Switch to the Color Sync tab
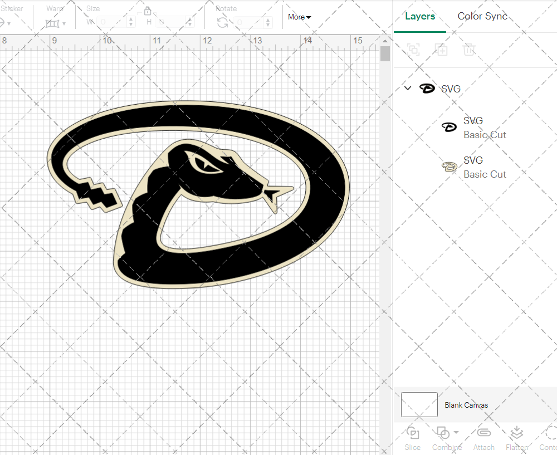The image size is (557, 455). click(482, 16)
